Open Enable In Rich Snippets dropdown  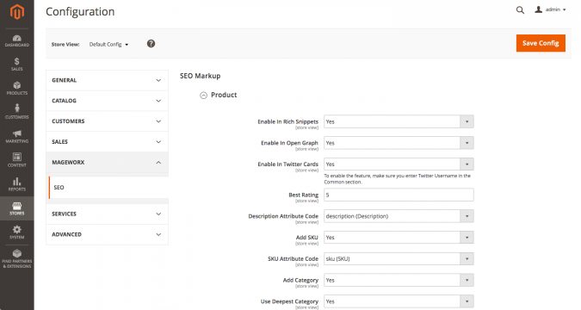point(399,121)
